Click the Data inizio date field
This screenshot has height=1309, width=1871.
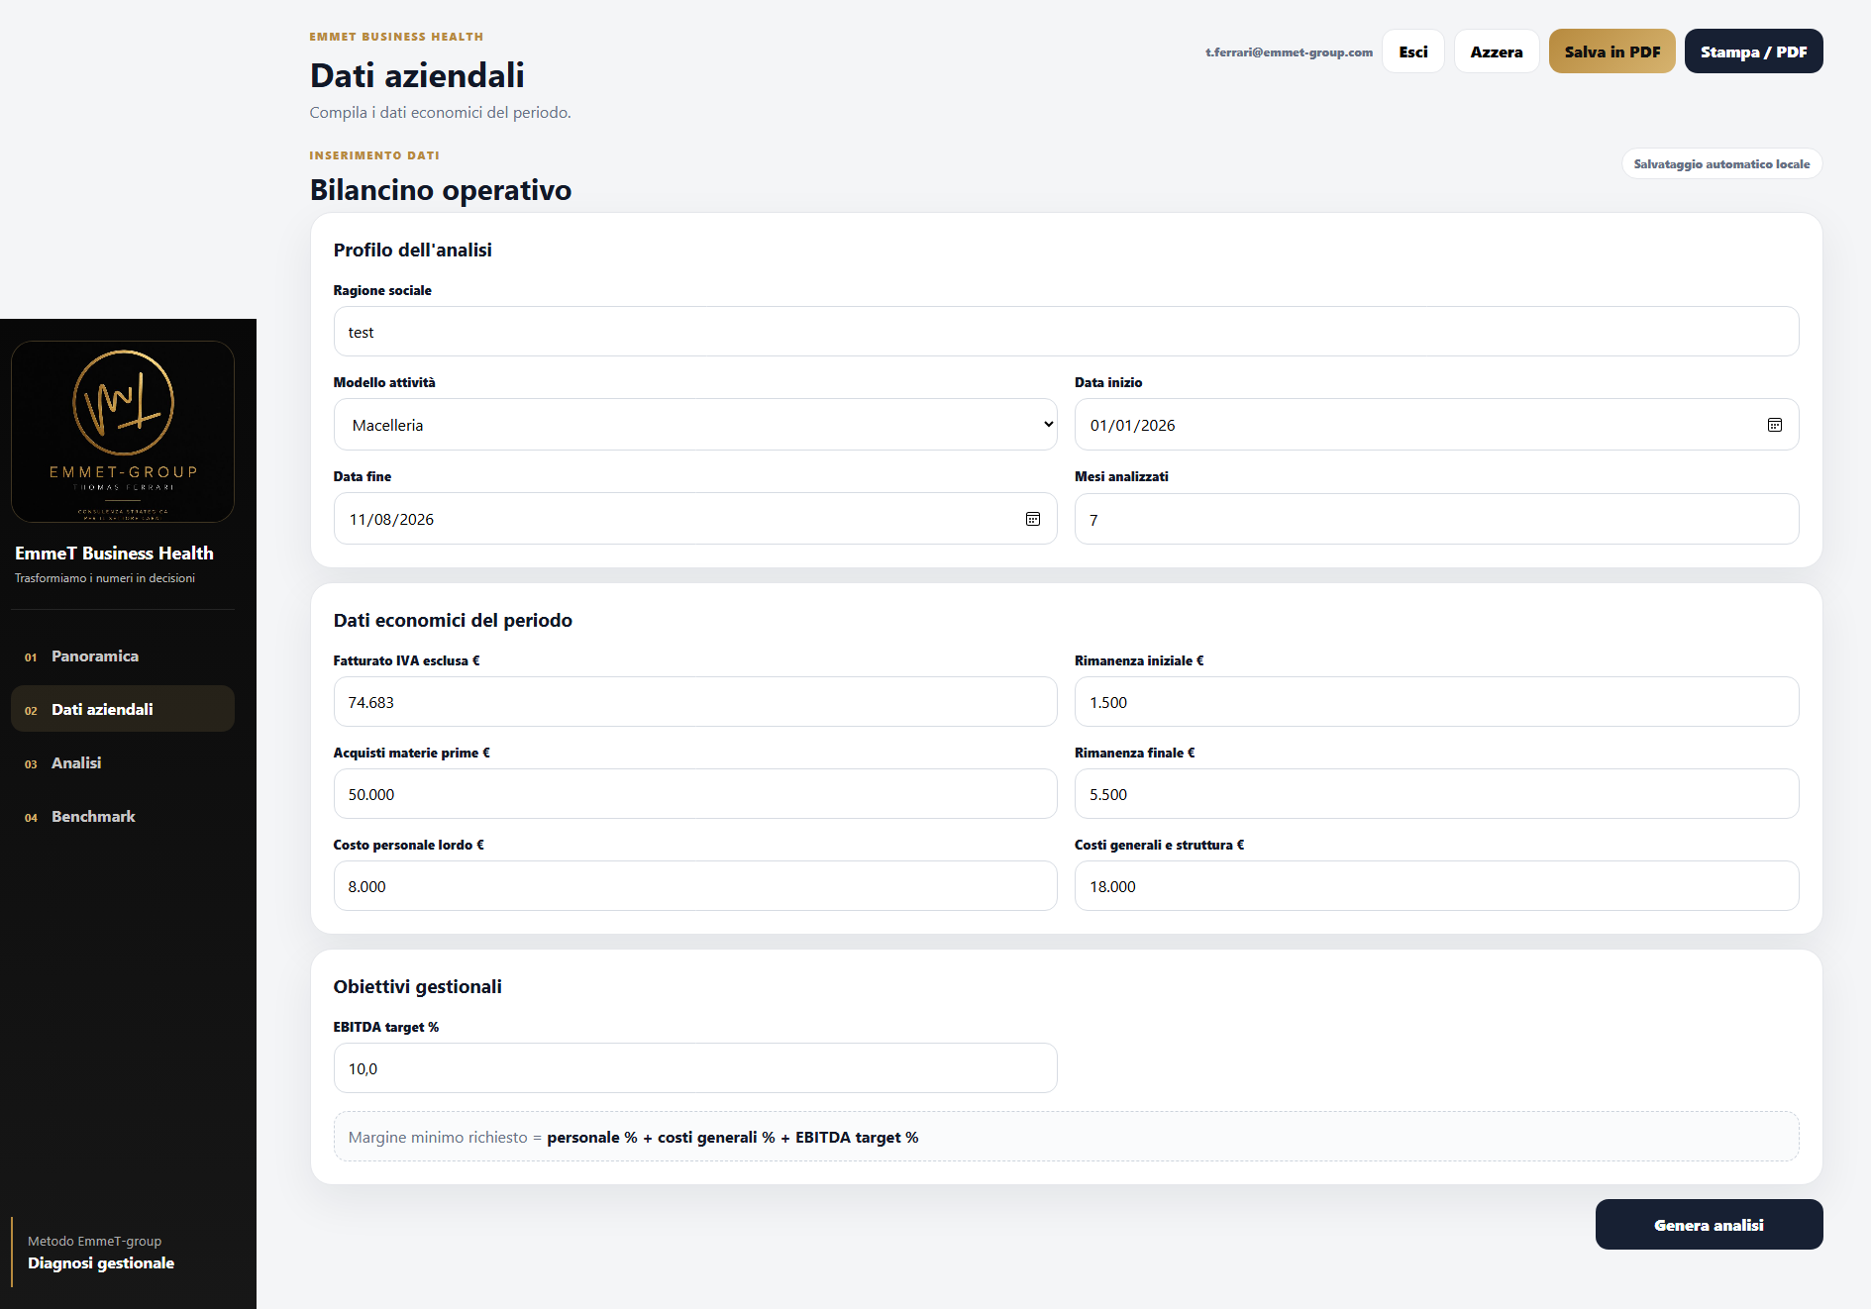tap(1436, 425)
